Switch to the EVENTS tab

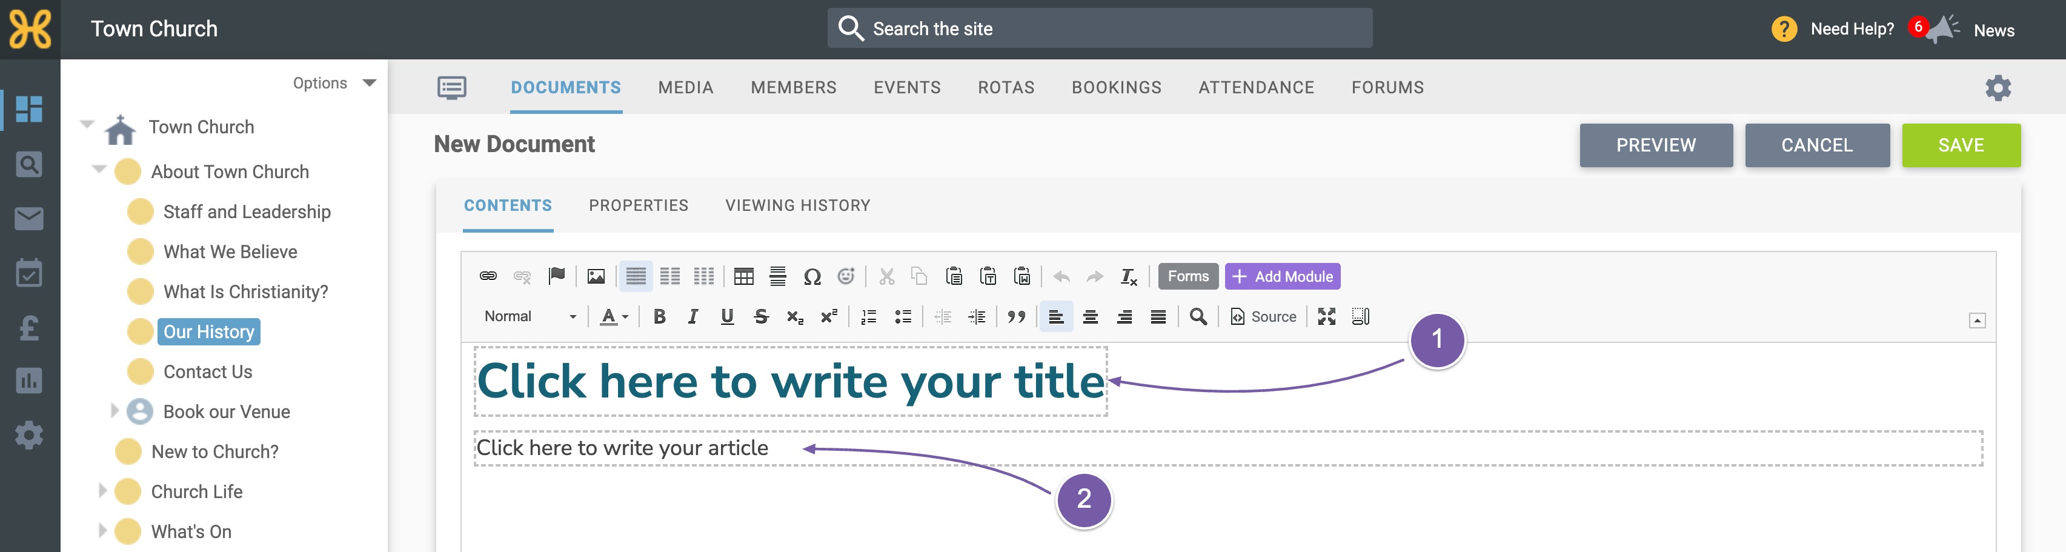click(907, 87)
